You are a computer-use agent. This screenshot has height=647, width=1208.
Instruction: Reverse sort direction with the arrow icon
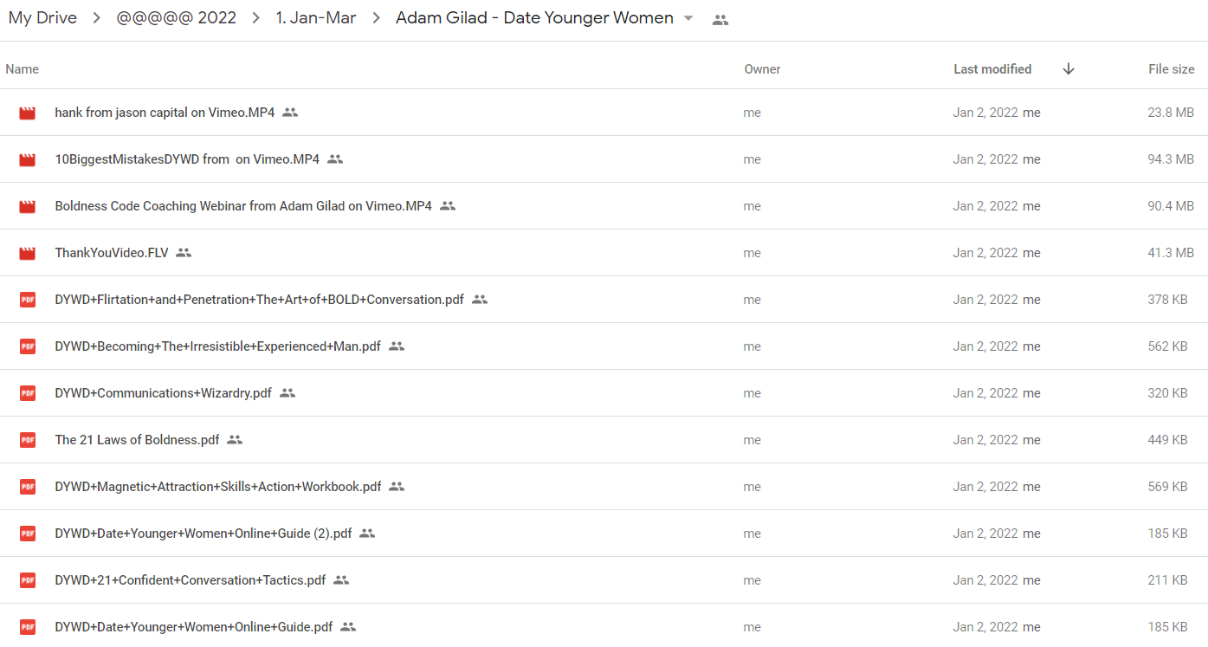pyautogui.click(x=1069, y=69)
